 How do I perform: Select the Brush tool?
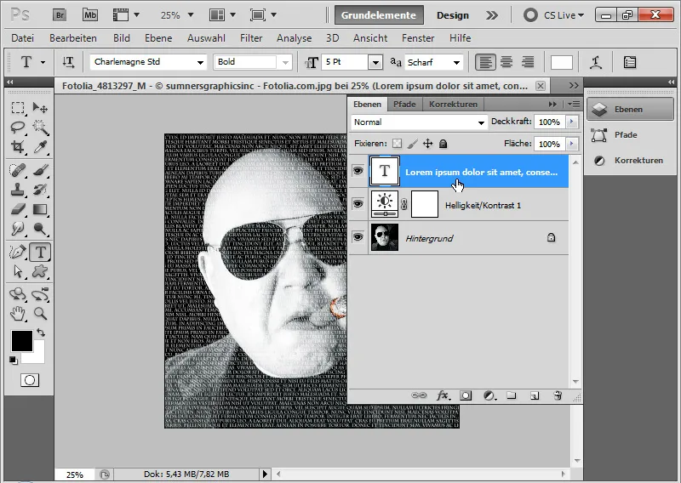[x=40, y=170]
